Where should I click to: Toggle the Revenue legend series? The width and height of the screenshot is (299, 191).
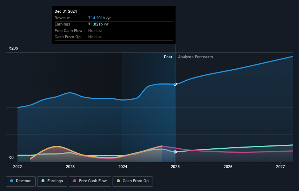[21, 181]
